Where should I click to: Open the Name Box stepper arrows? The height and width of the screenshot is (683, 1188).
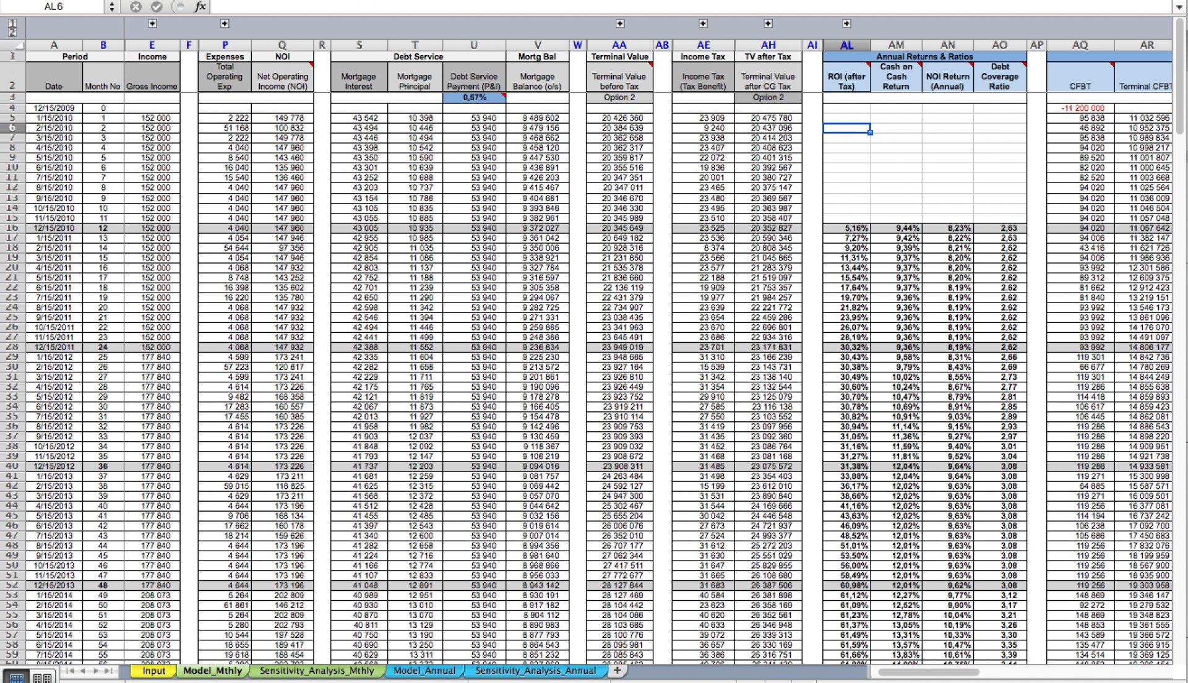point(112,6)
